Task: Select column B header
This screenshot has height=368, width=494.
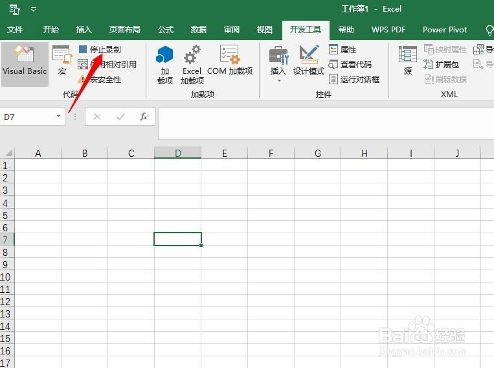Action: tap(84, 153)
